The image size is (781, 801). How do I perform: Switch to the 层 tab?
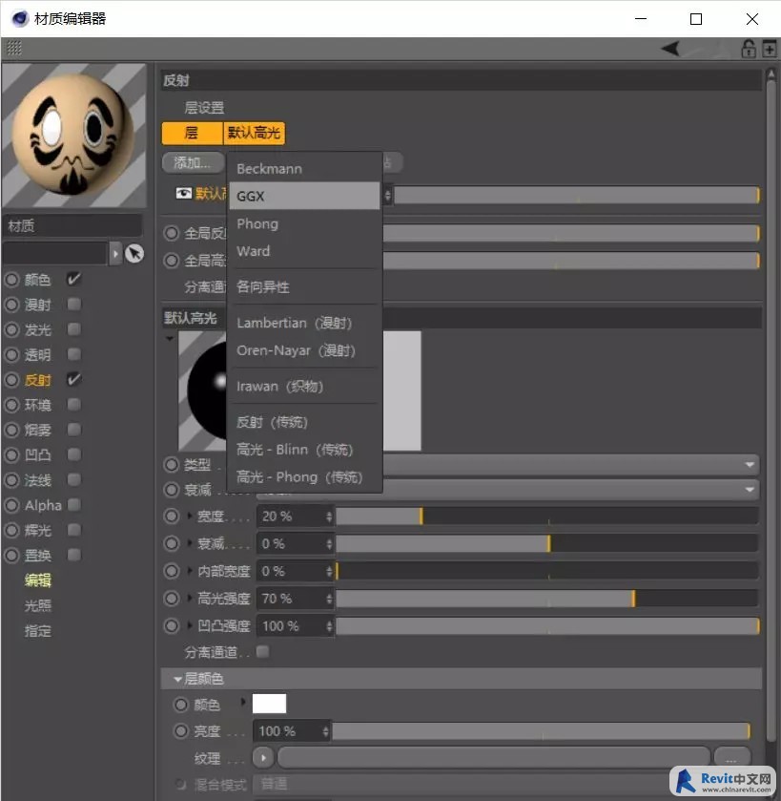pyautogui.click(x=193, y=134)
